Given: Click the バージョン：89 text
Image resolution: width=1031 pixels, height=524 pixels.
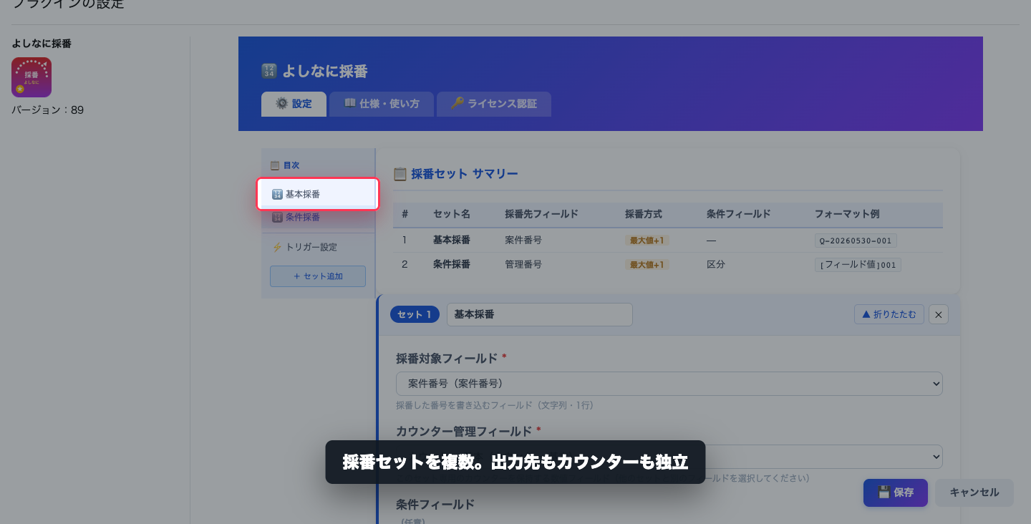Looking at the screenshot, I should click(48, 110).
